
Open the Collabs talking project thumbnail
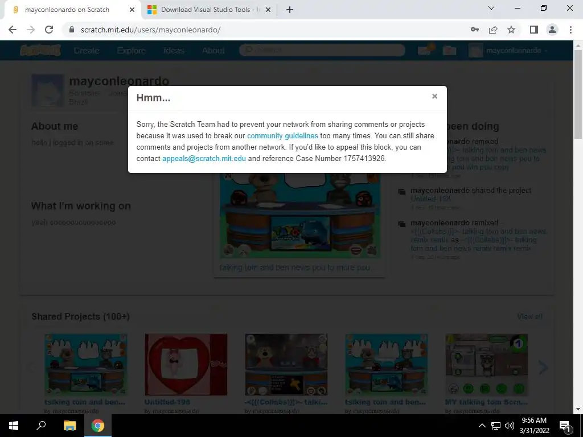pos(286,364)
